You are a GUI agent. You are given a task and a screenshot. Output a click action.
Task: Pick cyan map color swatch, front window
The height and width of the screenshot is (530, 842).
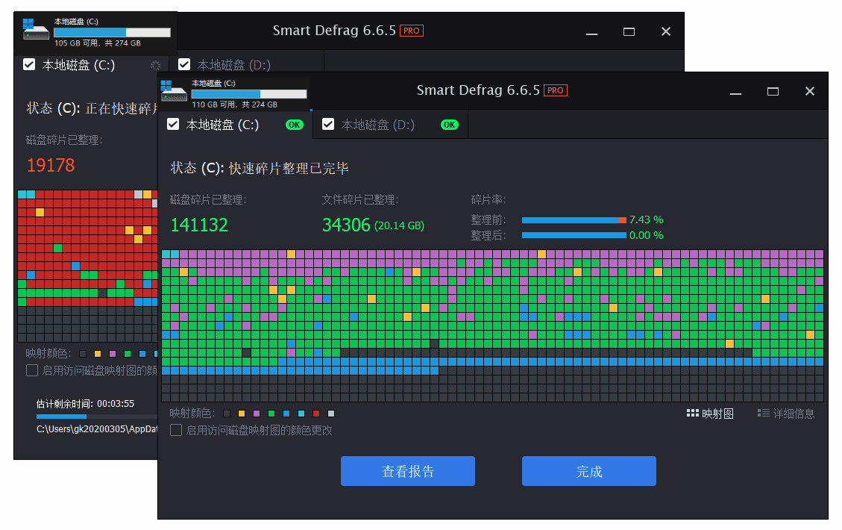coord(301,414)
